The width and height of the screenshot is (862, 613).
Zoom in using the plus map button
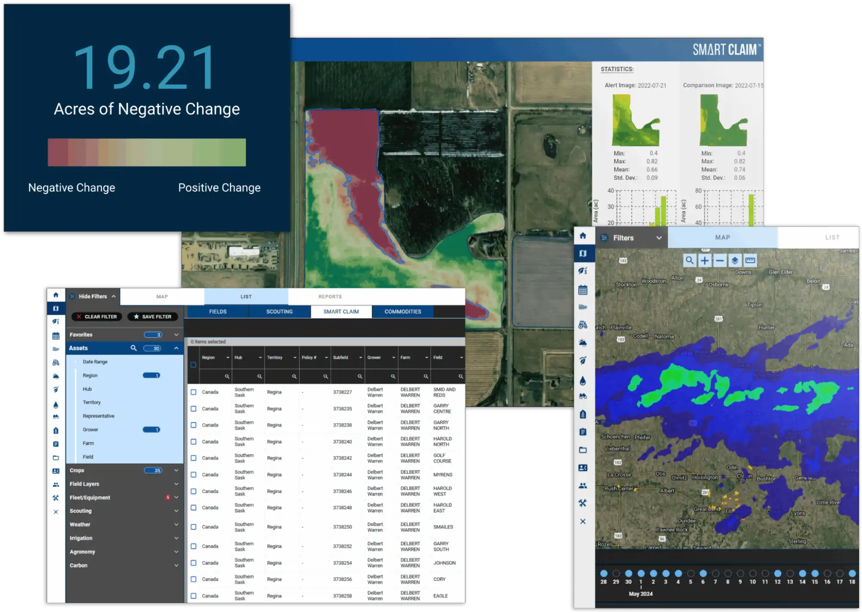pos(705,261)
